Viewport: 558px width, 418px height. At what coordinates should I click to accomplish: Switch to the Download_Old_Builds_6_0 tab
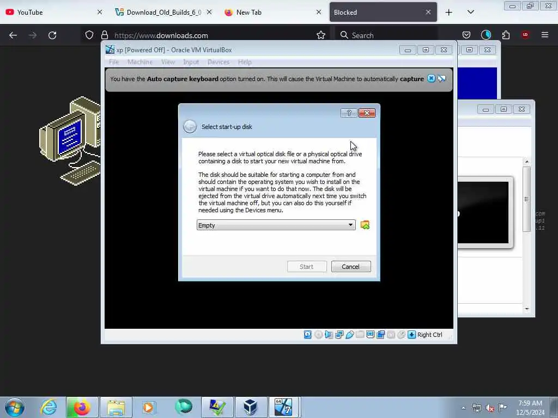(x=163, y=12)
